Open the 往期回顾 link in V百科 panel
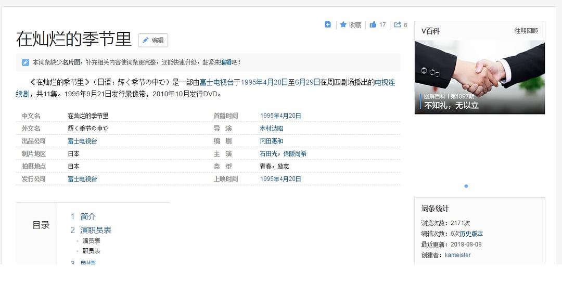 (x=526, y=31)
